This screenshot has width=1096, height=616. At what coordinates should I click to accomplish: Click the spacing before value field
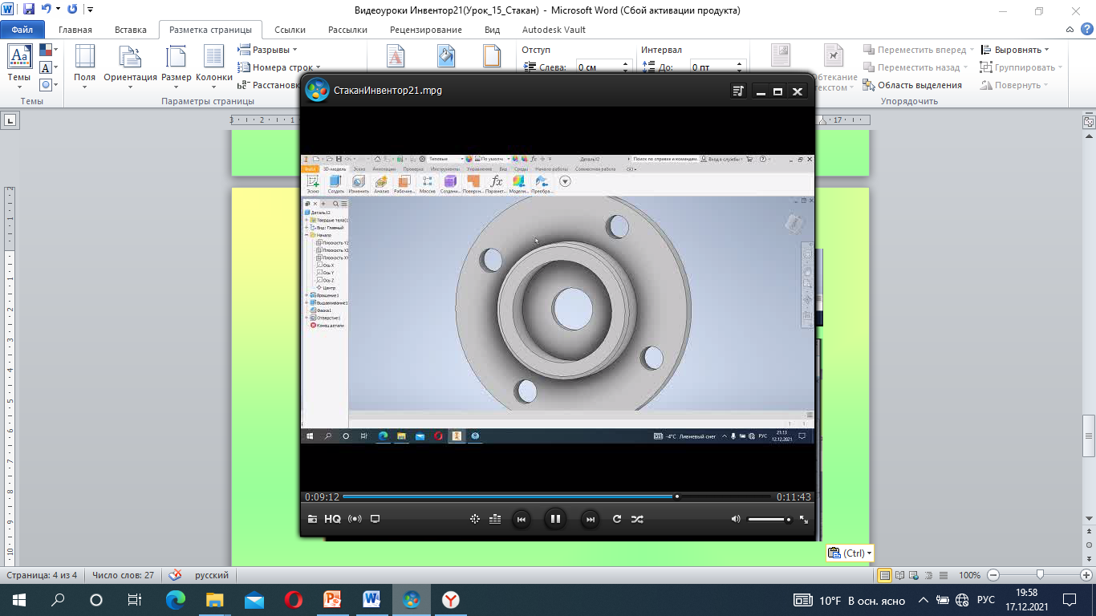pyautogui.click(x=712, y=67)
